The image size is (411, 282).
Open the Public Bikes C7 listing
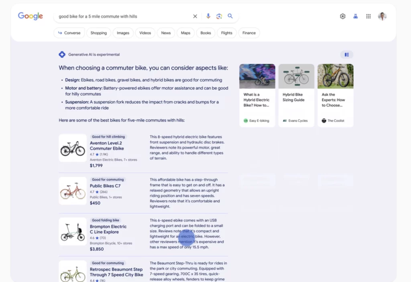click(x=105, y=186)
